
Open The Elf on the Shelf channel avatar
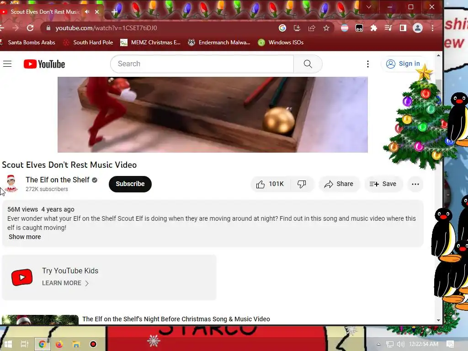coord(11,183)
